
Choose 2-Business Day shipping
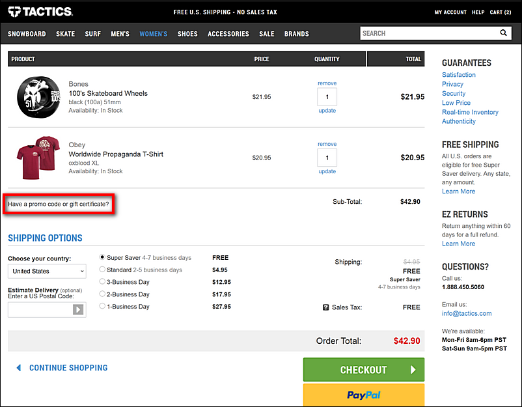[x=102, y=294]
